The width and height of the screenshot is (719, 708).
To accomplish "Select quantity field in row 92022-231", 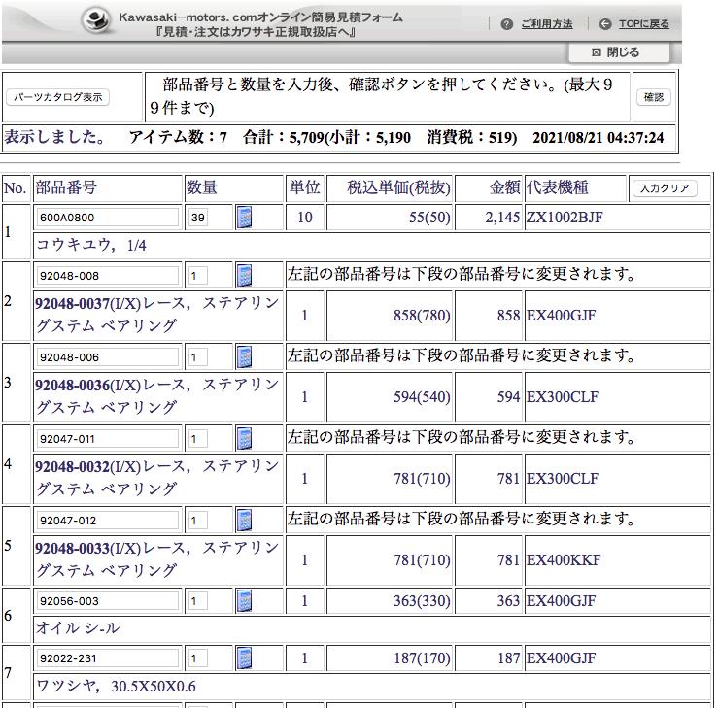I will click(198, 658).
